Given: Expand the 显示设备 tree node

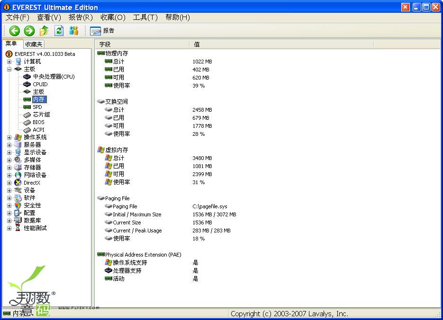Looking at the screenshot, I should 9,153.
